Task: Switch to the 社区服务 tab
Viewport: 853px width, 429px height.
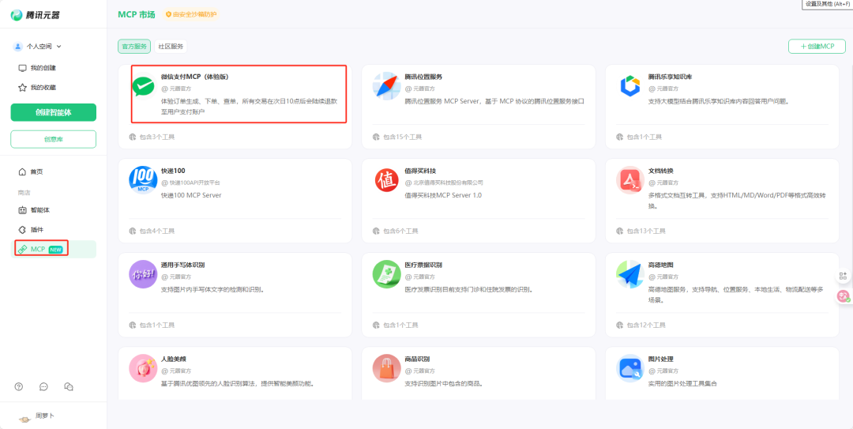Action: (170, 47)
